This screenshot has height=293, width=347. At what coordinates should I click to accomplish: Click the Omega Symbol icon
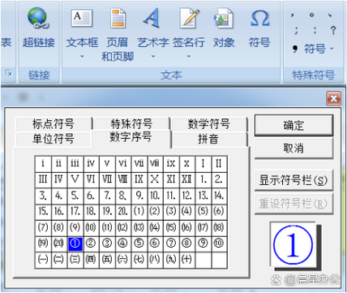point(260,18)
